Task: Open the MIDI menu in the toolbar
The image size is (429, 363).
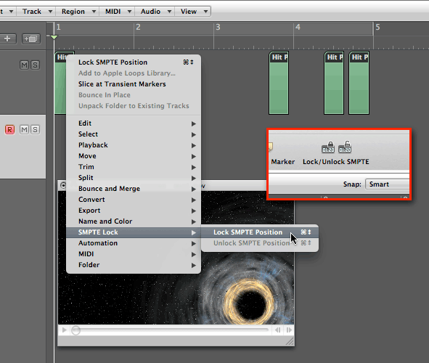Action: coord(118,12)
